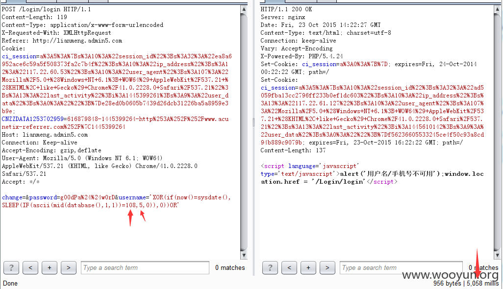Click the CNZZDATA1253702959 cookie name
This screenshot has width=503, height=289.
[x=33, y=119]
